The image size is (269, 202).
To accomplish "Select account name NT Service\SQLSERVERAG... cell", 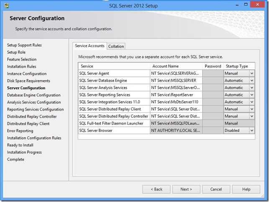I will (x=176, y=73).
